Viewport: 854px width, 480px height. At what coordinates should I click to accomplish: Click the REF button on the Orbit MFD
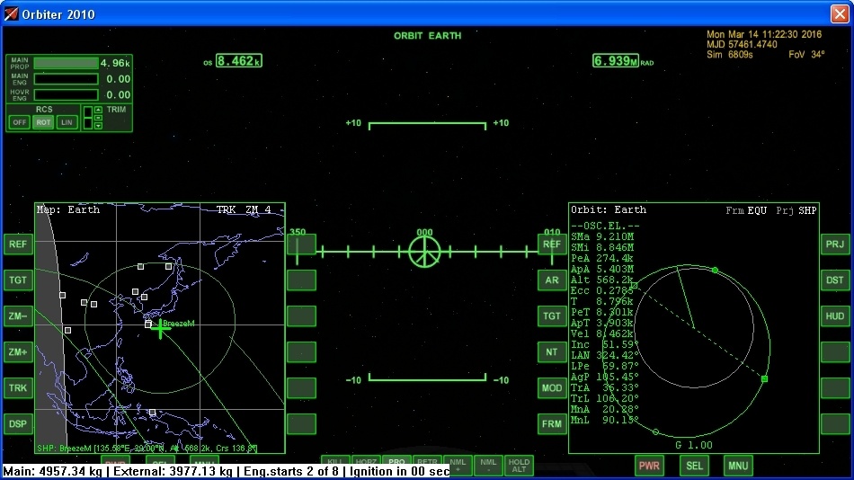552,244
